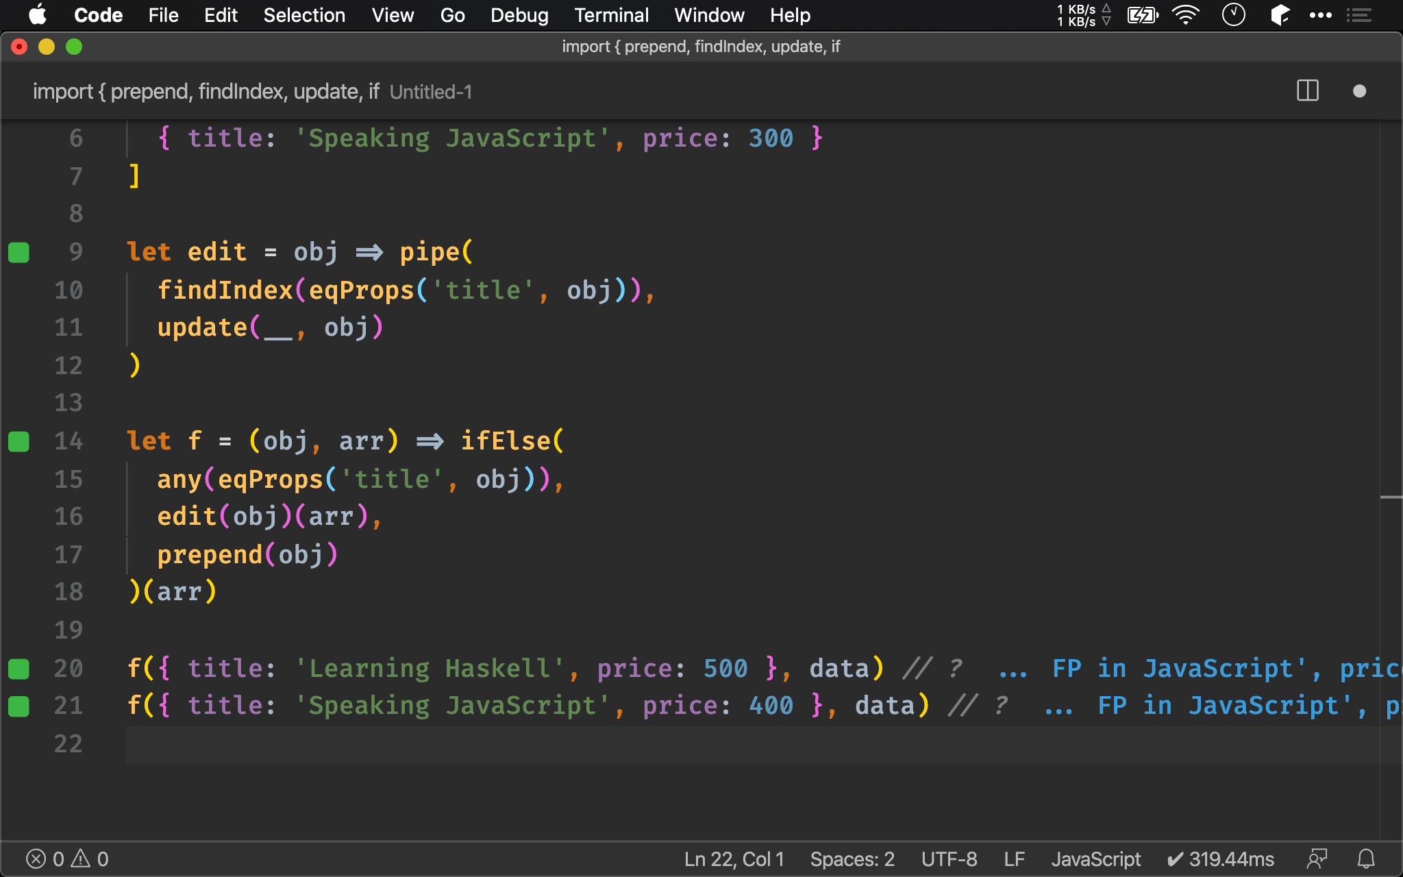Click the green Quokka marker on line 14
Viewport: 1403px width, 877px height.
point(18,441)
